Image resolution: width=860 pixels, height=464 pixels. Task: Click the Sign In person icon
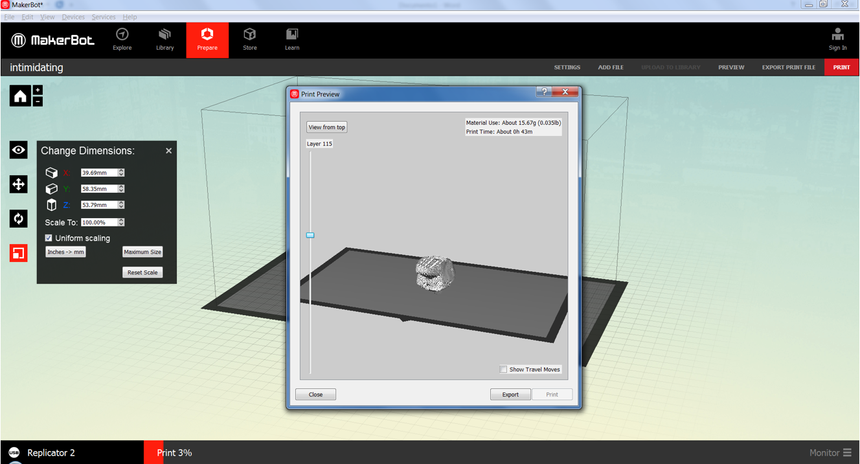click(x=837, y=34)
